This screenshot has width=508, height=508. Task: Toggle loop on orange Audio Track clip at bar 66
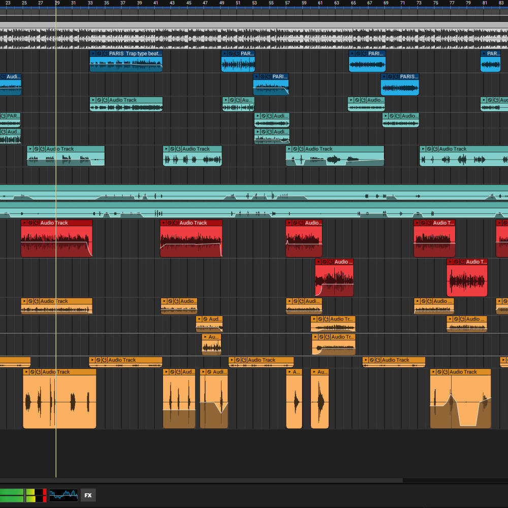point(378,360)
